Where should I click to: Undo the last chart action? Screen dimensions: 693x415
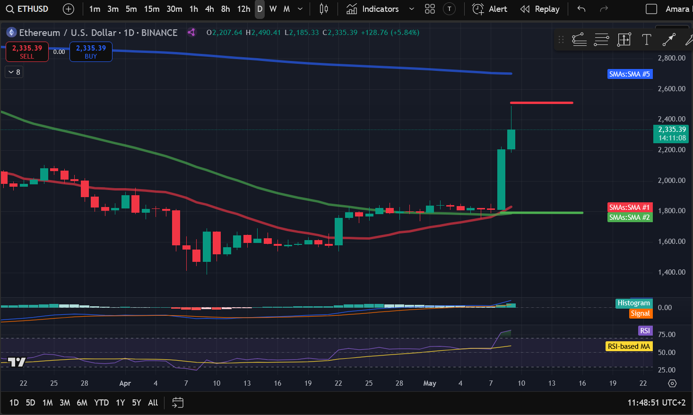(x=581, y=9)
